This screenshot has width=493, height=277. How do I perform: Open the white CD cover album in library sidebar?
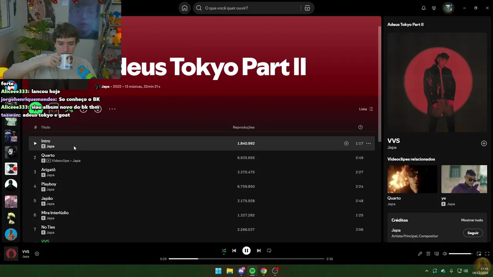coord(11,169)
